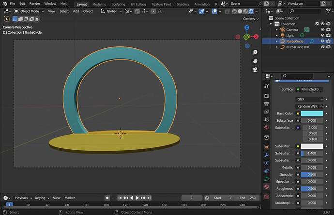The image size is (334, 215).
Task: Click the Principled BSDF surface button
Action: 309,89
